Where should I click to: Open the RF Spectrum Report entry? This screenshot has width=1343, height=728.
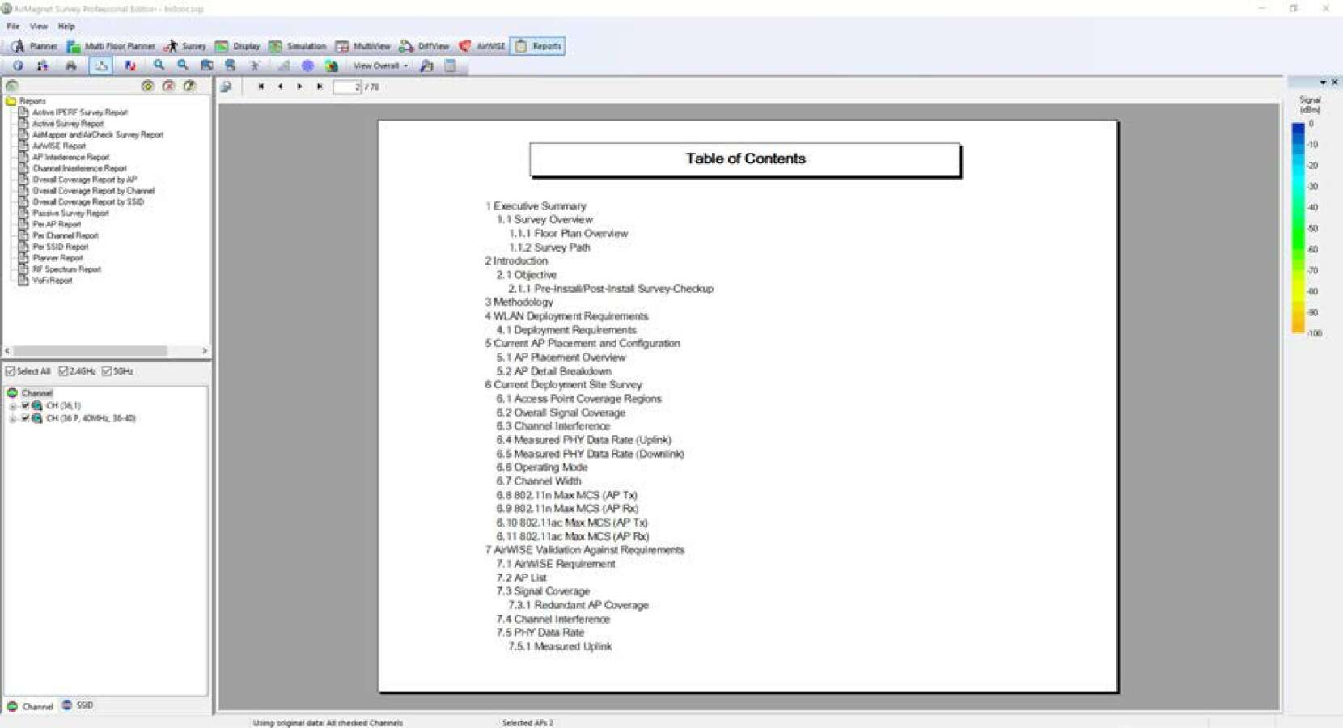[x=66, y=269]
